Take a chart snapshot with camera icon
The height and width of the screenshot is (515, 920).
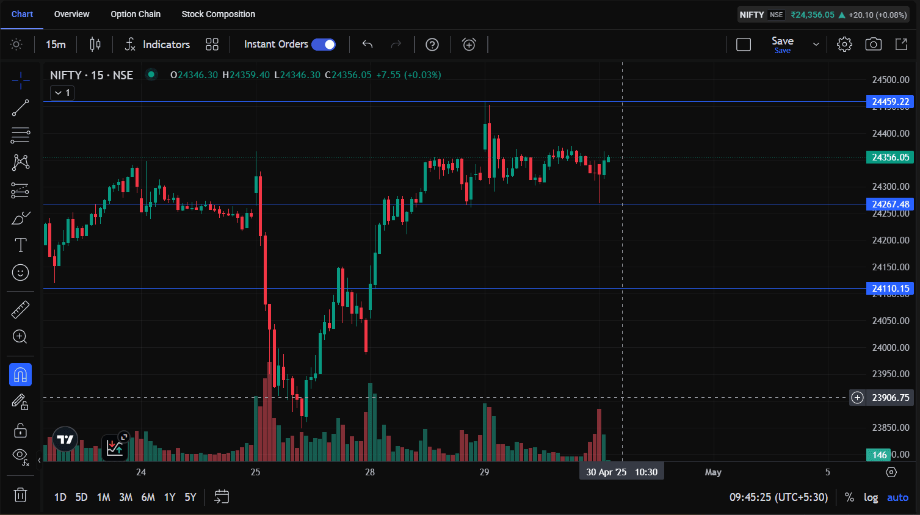tap(874, 45)
